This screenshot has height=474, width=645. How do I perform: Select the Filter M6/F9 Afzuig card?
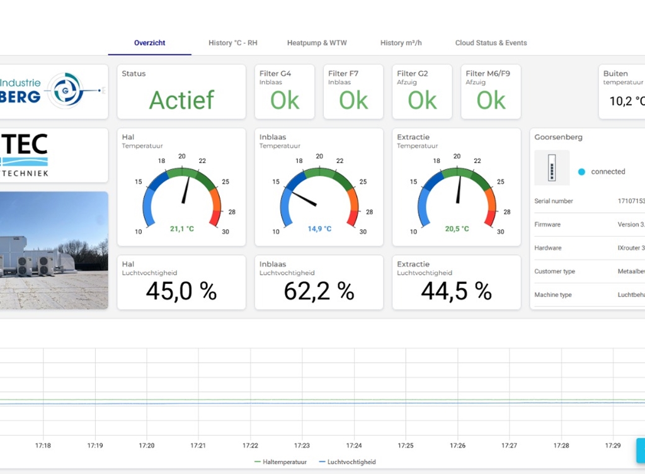(491, 92)
